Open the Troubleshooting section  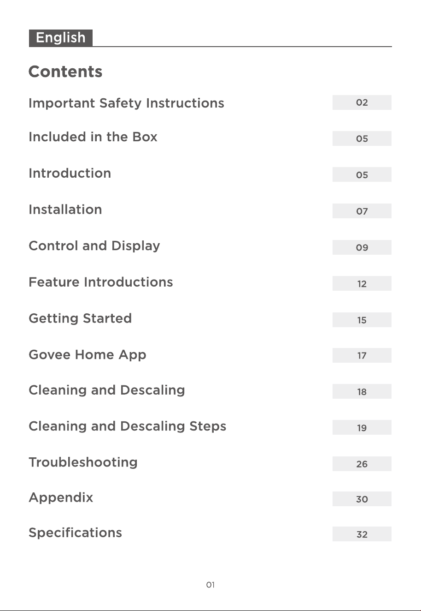pyautogui.click(x=83, y=462)
